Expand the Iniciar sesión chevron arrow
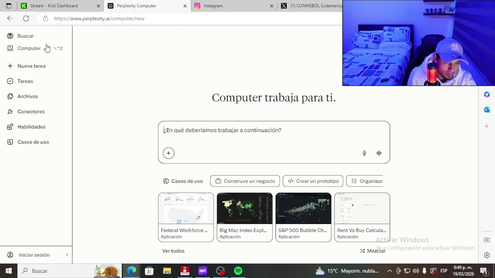 (67, 255)
